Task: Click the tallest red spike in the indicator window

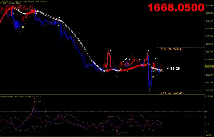Action: (x=34, y=106)
